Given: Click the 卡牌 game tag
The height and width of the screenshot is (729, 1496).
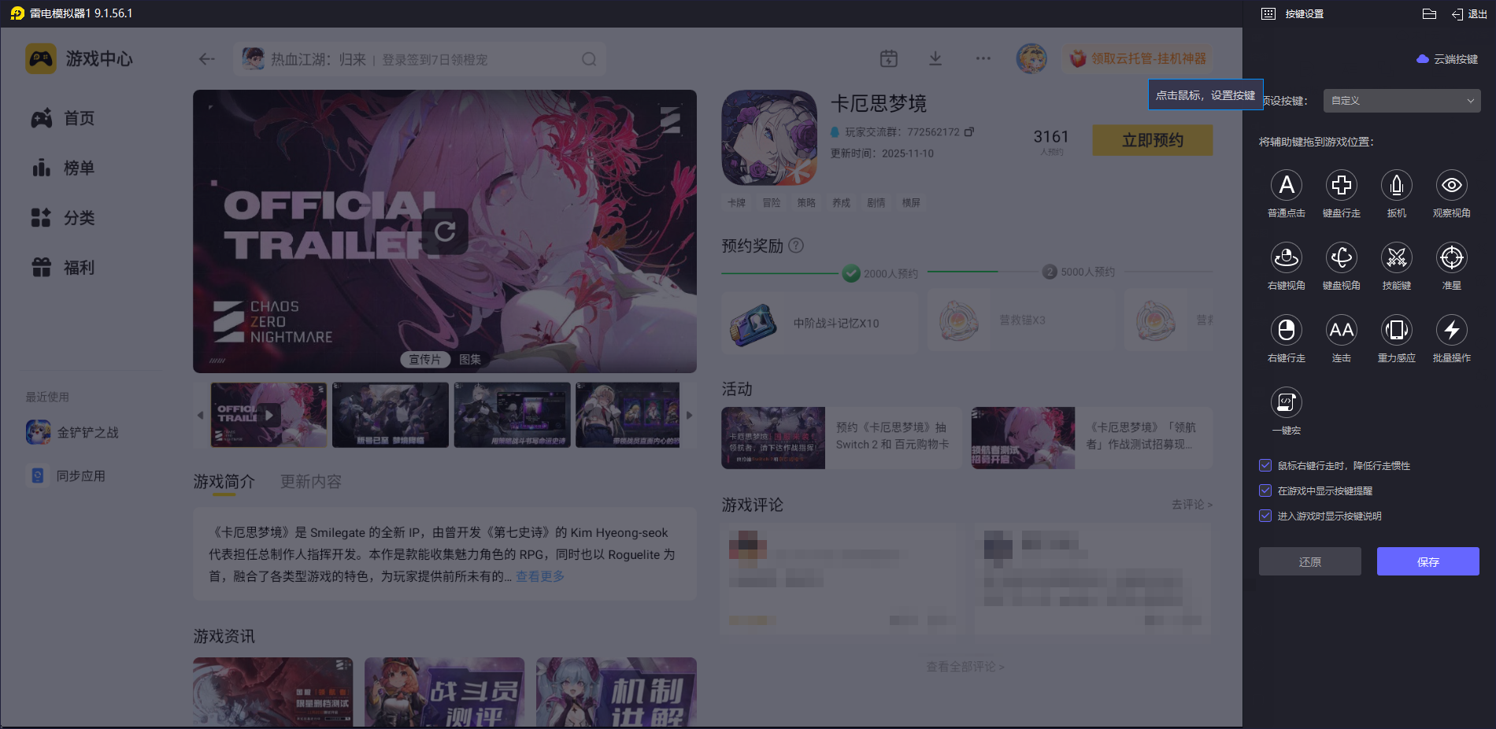Looking at the screenshot, I should pos(736,202).
